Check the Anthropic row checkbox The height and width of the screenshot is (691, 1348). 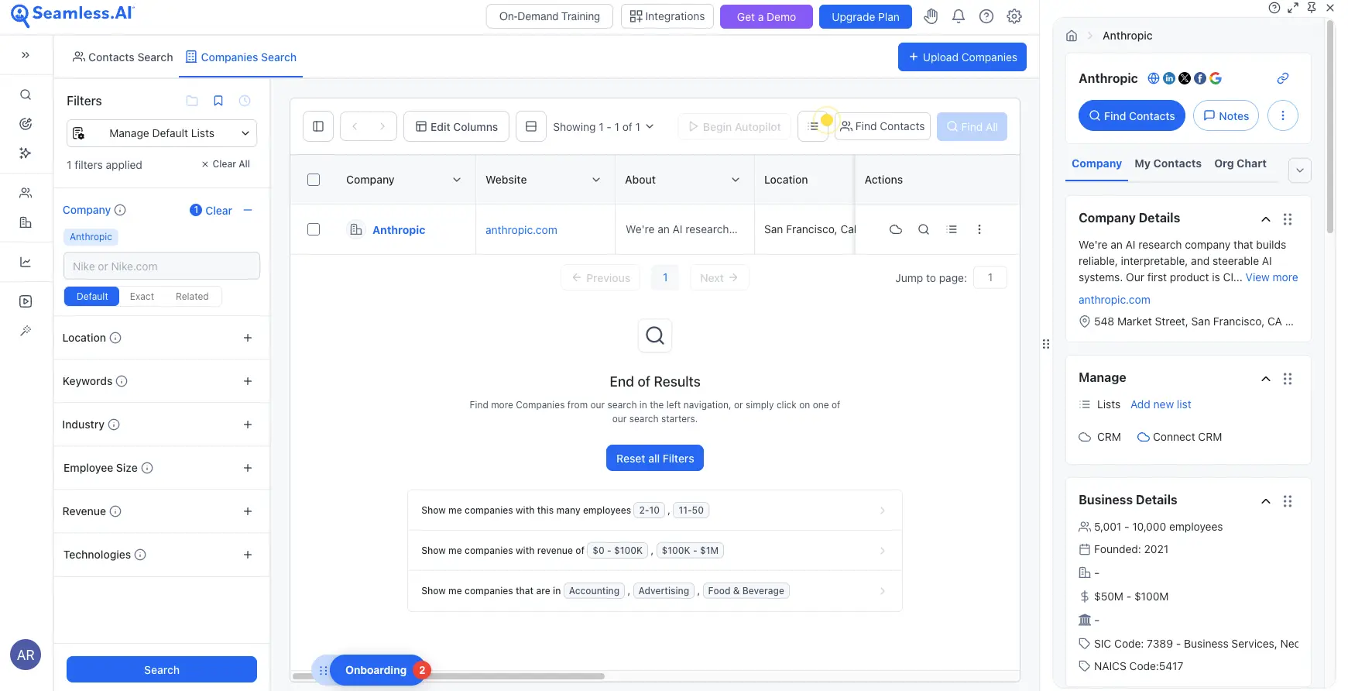click(314, 229)
